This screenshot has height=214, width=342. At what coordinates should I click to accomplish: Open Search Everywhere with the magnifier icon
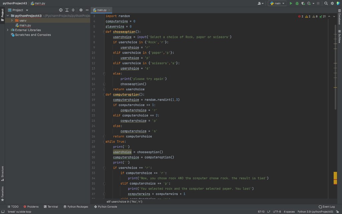click(x=325, y=3)
